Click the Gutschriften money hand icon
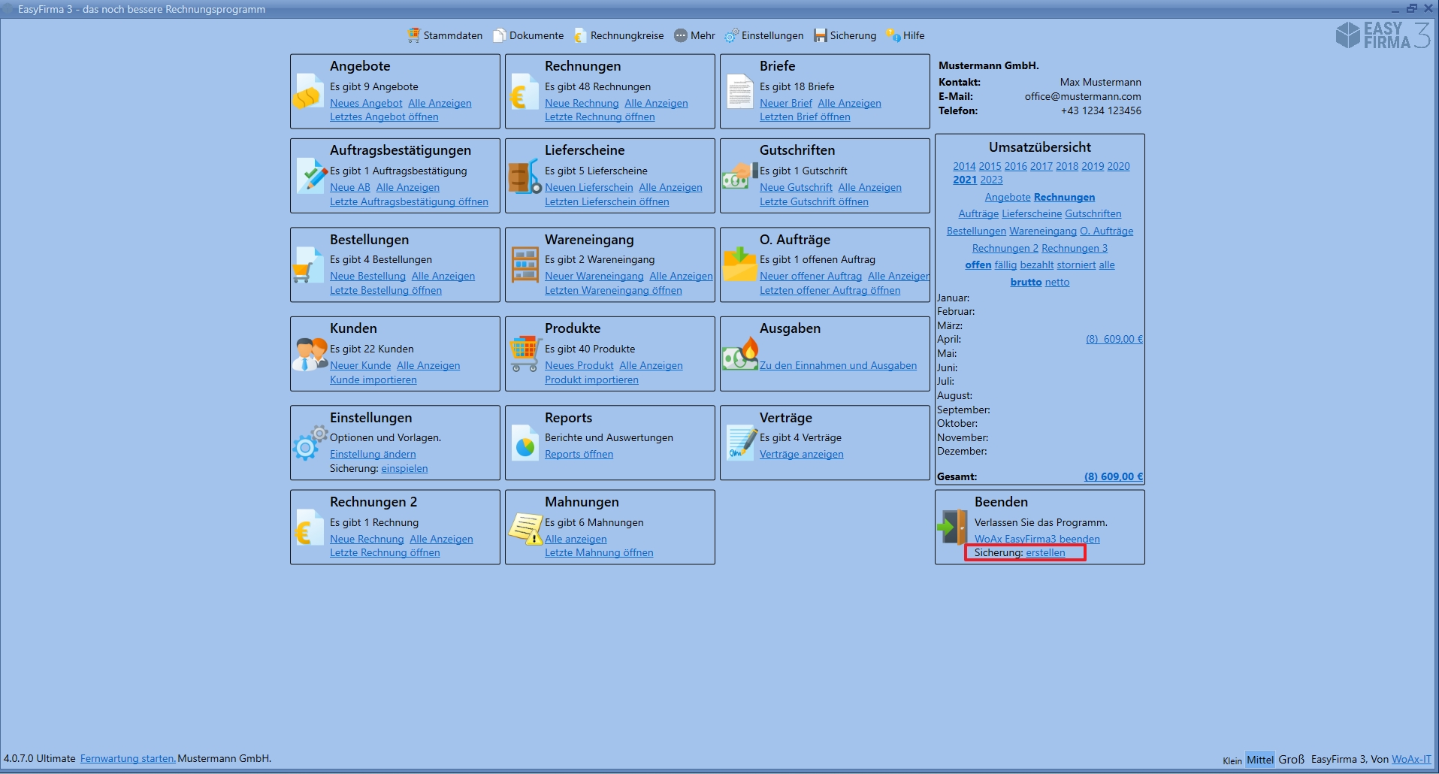This screenshot has height=774, width=1439. [739, 174]
